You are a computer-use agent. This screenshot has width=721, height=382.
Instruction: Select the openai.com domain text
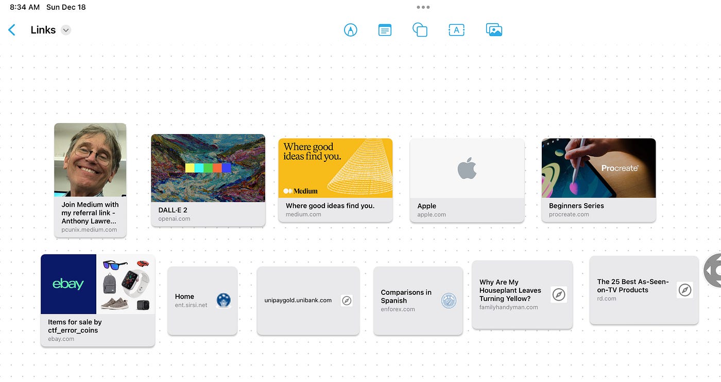174,219
